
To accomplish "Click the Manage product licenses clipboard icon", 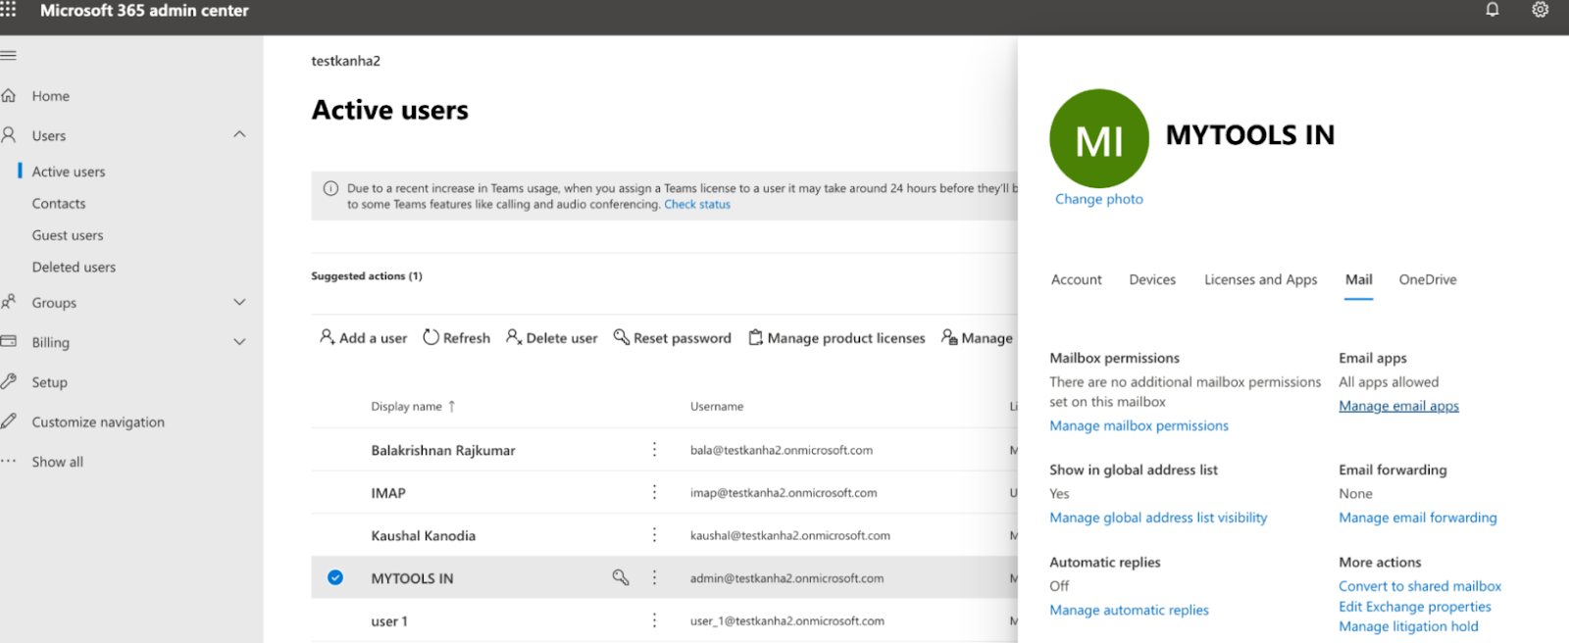I will coord(755,337).
